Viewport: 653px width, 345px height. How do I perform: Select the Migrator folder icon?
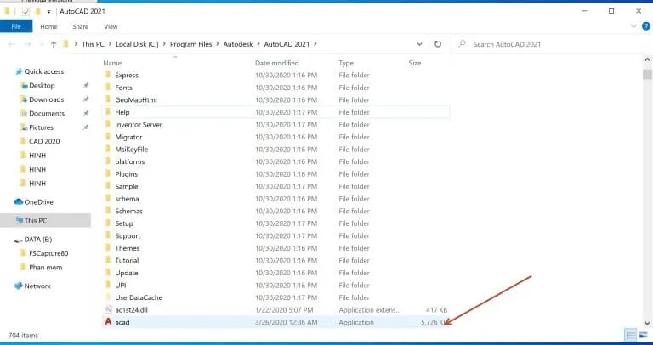coord(108,137)
